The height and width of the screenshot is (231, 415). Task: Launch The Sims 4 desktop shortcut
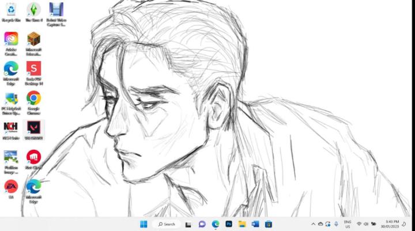click(33, 10)
